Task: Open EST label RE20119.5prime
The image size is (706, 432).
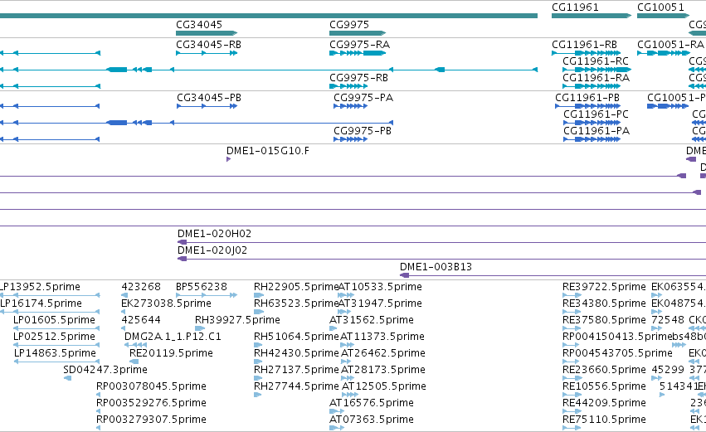Action: [171, 353]
